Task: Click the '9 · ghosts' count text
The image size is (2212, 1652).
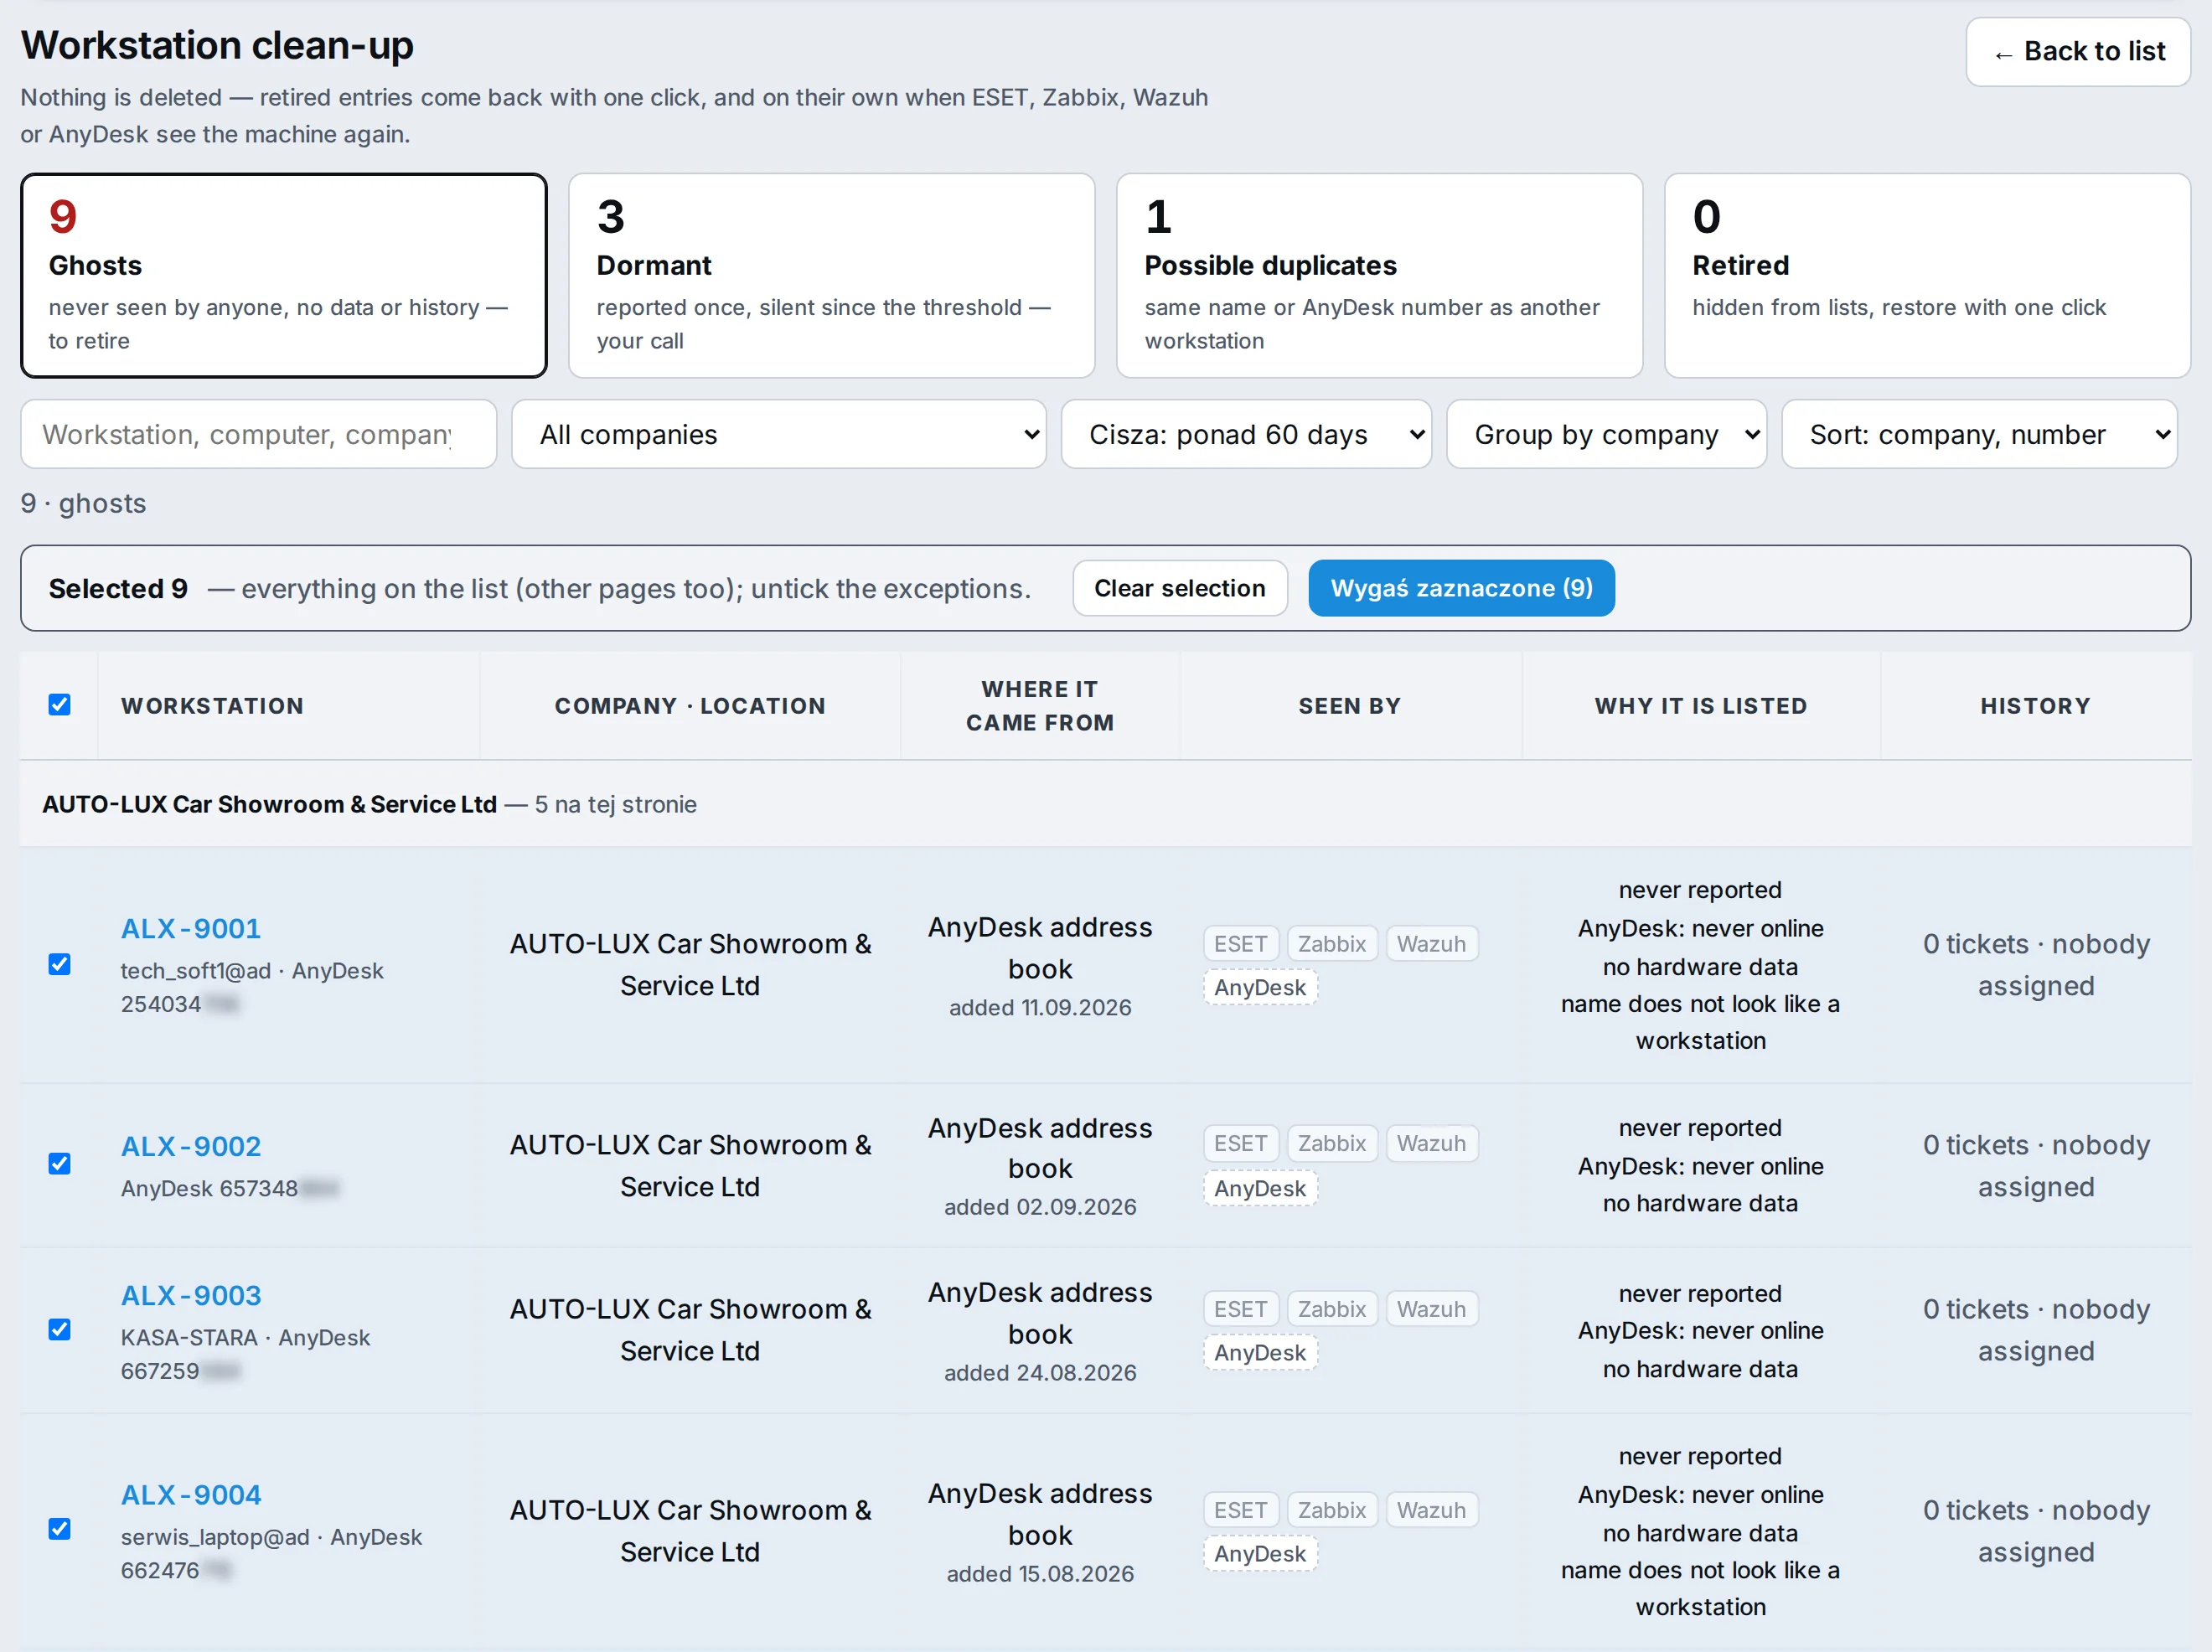Action: [x=84, y=503]
